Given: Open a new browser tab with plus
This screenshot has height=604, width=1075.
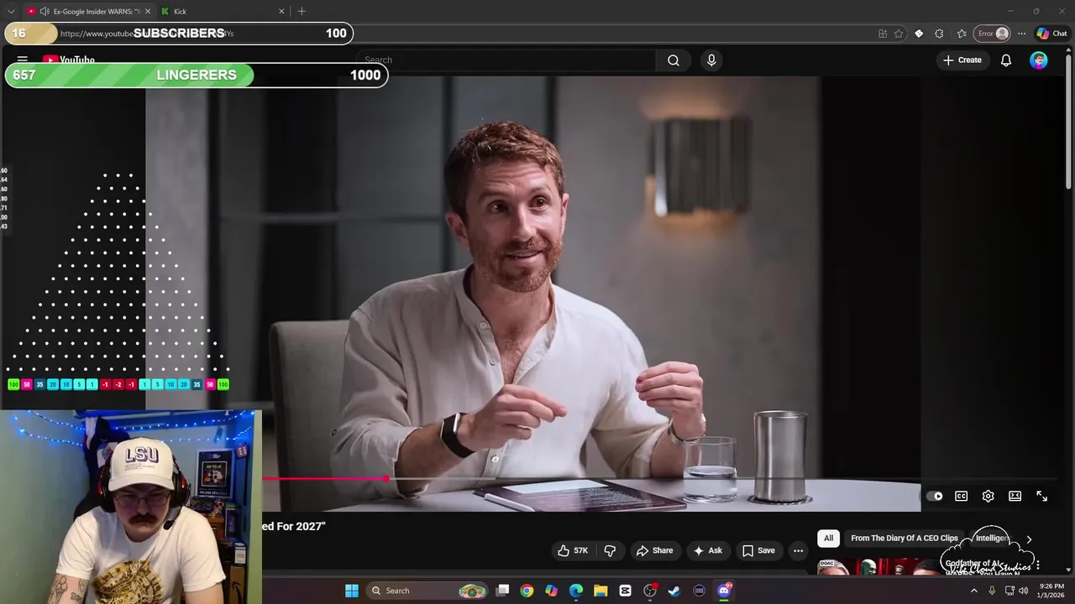Looking at the screenshot, I should 302,12.
